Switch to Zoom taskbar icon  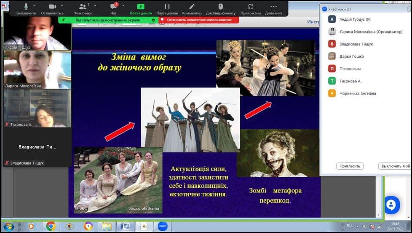163,226
